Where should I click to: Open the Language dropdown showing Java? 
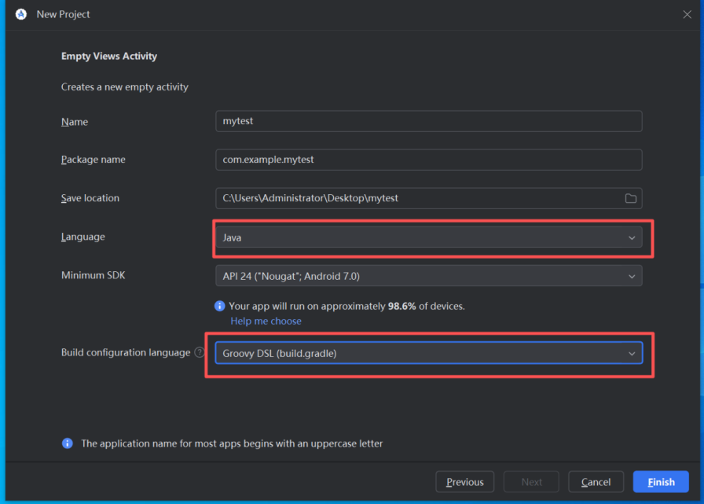pos(429,237)
